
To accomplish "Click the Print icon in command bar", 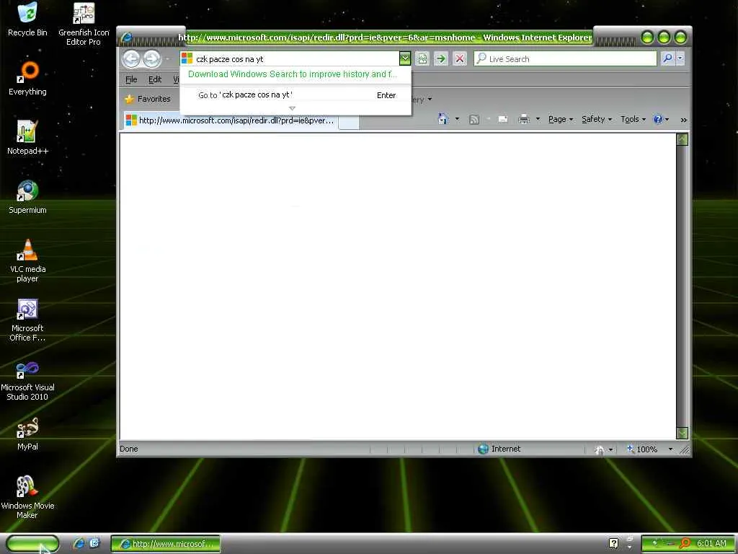I will click(x=523, y=120).
